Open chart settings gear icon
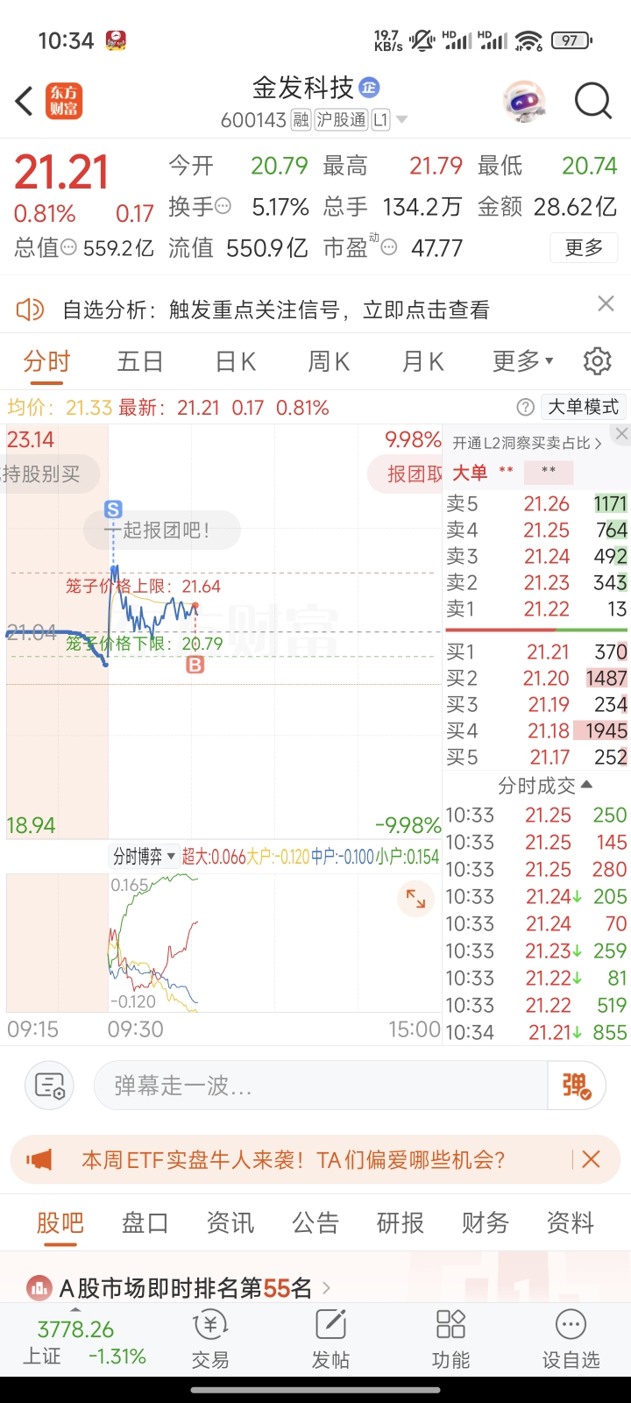Image resolution: width=631 pixels, height=1403 pixels. coord(597,360)
